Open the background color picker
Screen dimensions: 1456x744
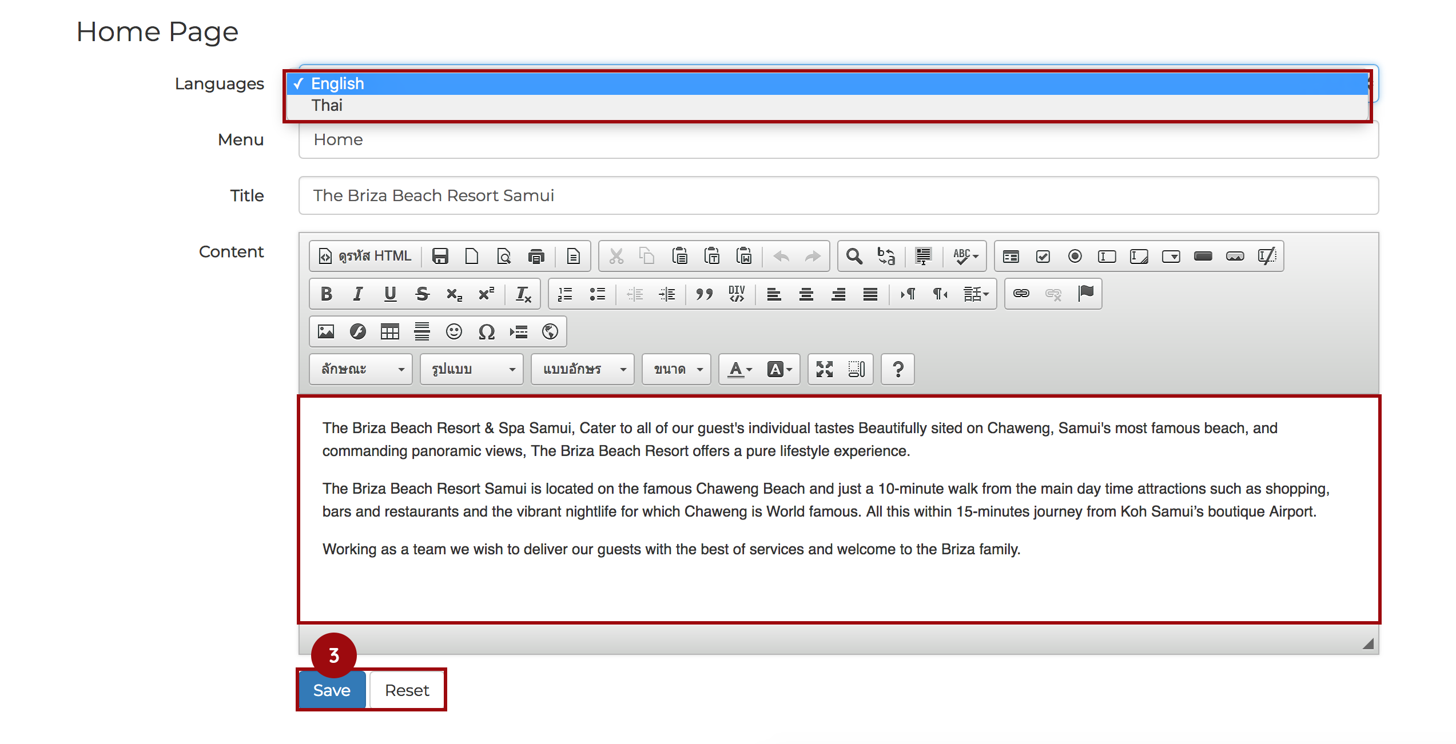[779, 369]
